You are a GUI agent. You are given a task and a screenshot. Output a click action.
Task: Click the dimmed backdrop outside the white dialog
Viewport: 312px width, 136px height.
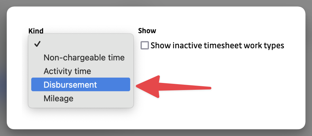coord(3,68)
